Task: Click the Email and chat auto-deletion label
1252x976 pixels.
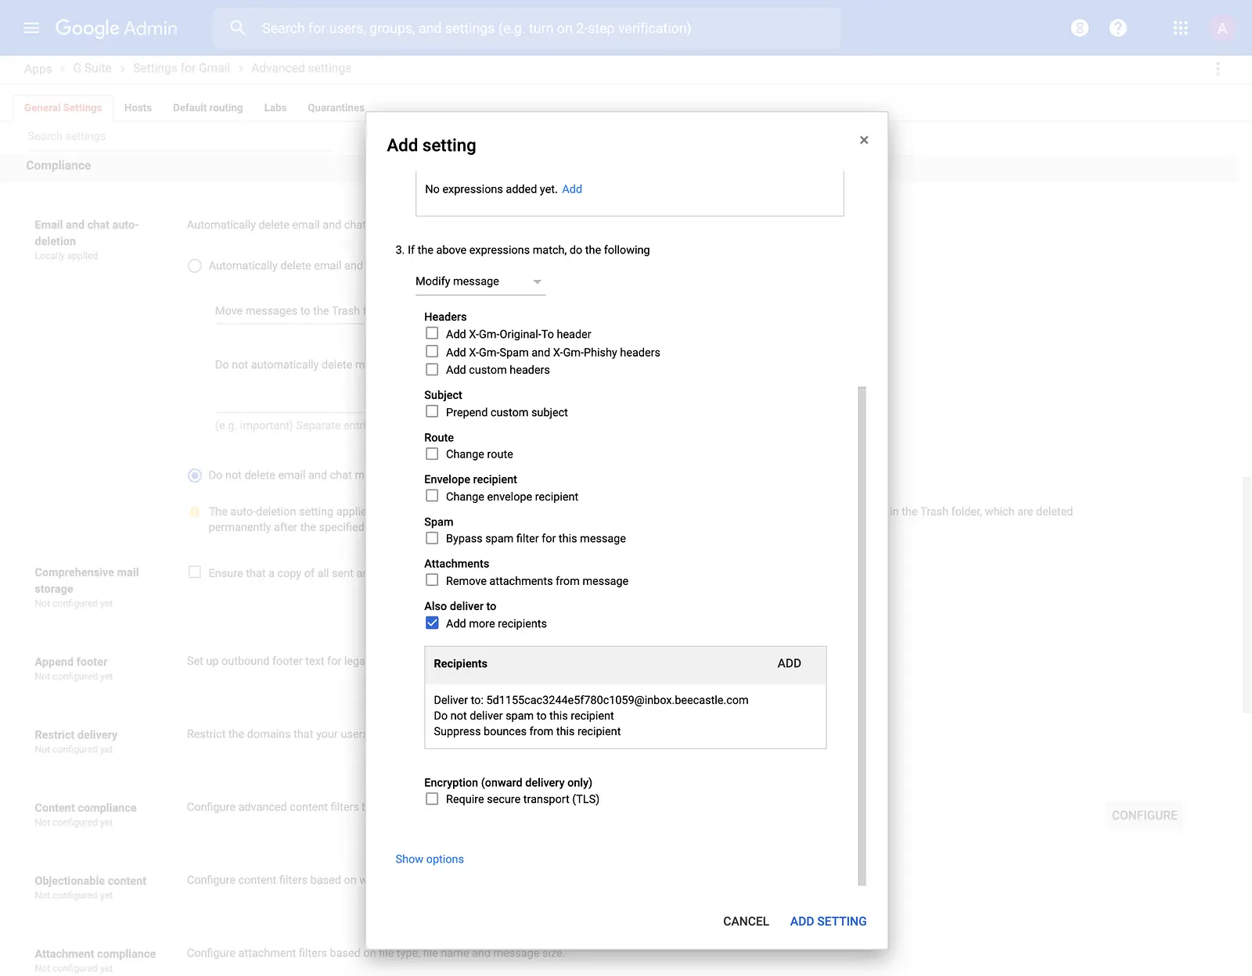Action: [x=87, y=233]
